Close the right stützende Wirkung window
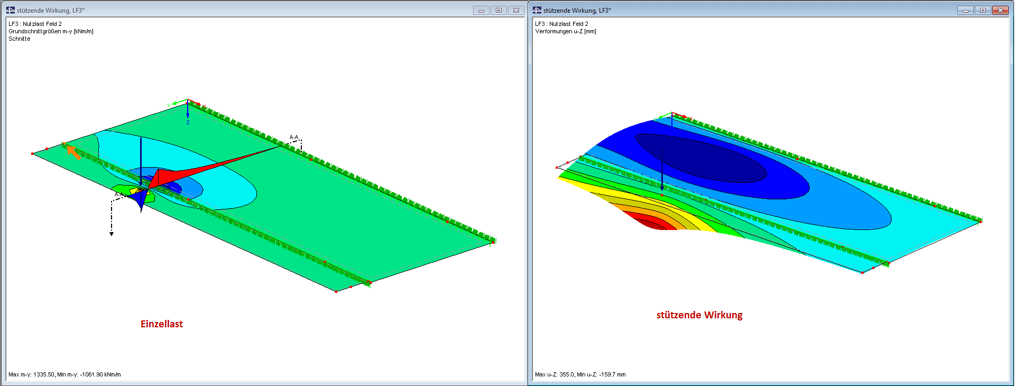 (1001, 10)
